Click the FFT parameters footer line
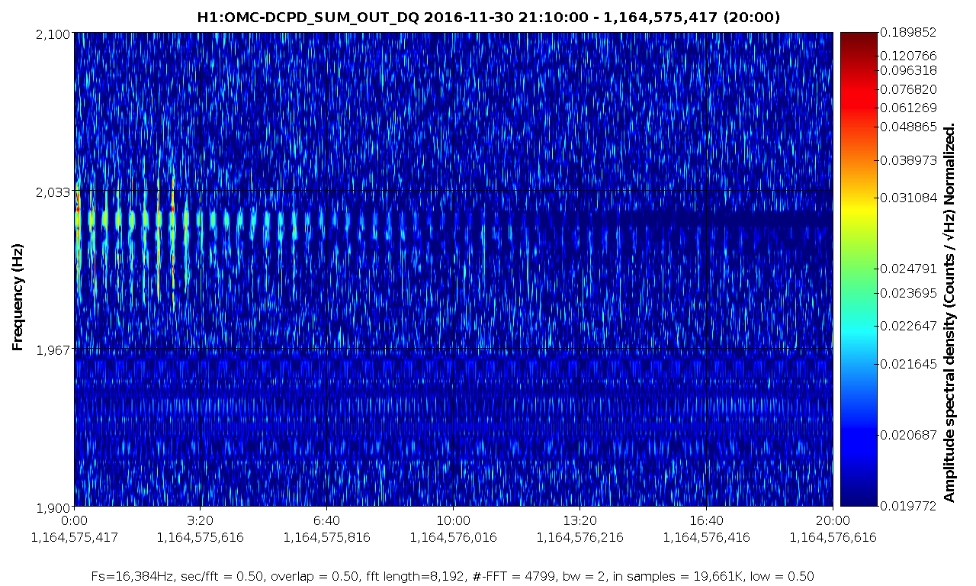Image resolution: width=976 pixels, height=586 pixels. pyautogui.click(x=453, y=576)
